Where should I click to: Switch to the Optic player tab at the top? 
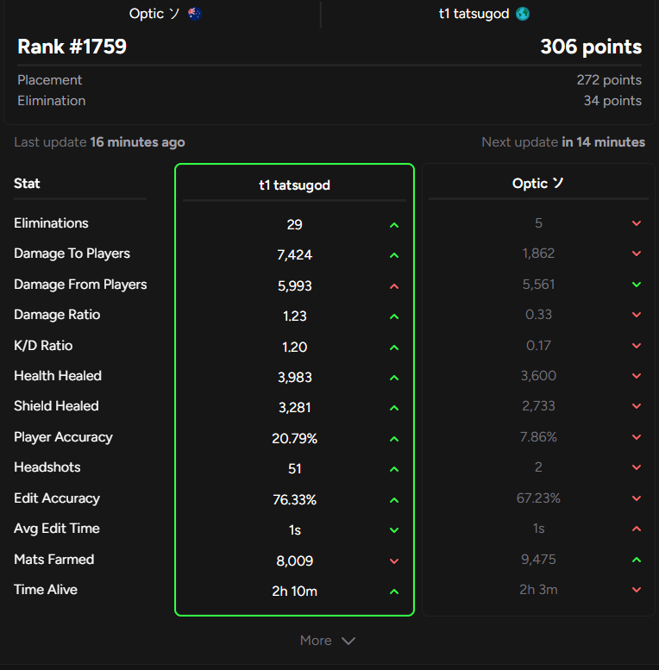(x=165, y=14)
